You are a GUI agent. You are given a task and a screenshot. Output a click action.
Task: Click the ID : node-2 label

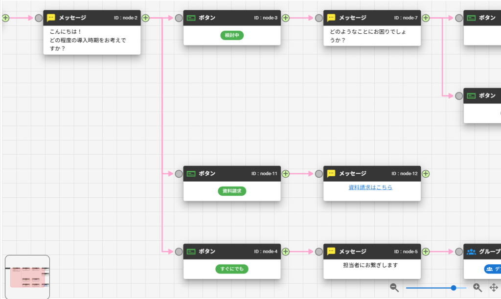[126, 18]
